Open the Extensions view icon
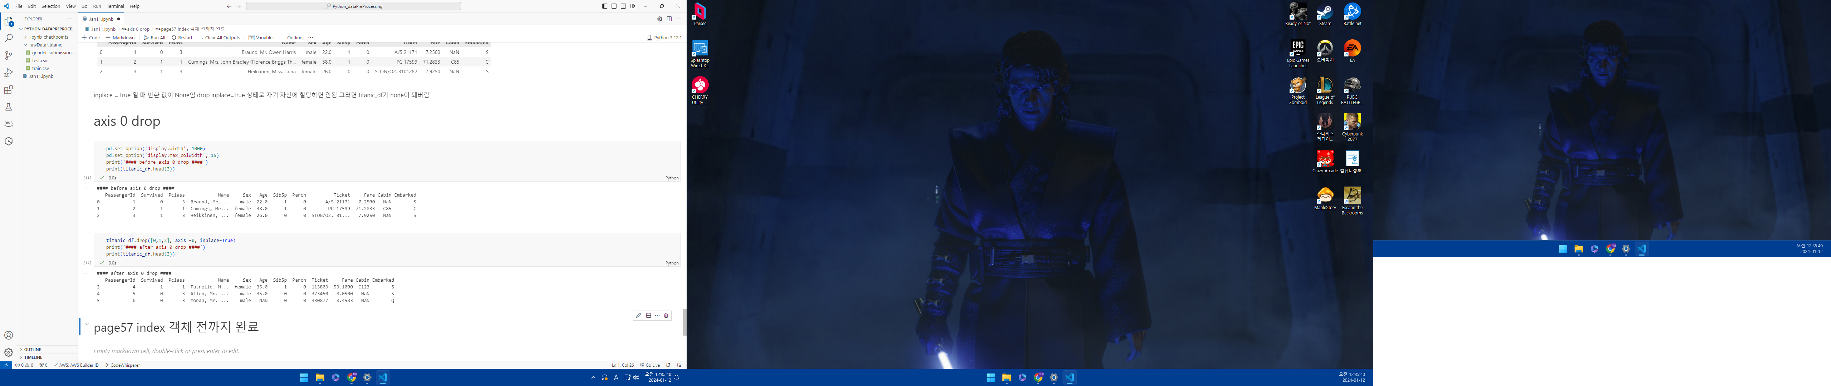Image resolution: width=1831 pixels, height=386 pixels. coord(9,90)
